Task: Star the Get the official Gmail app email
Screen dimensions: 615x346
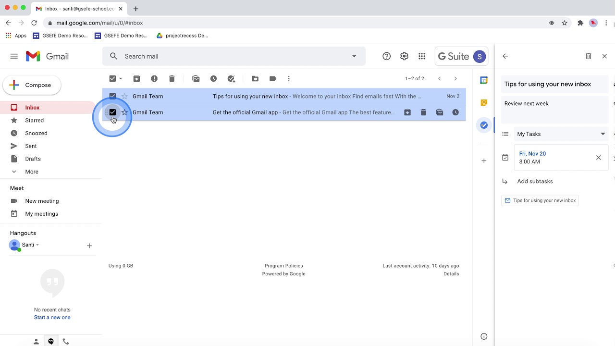Action: pos(125,112)
